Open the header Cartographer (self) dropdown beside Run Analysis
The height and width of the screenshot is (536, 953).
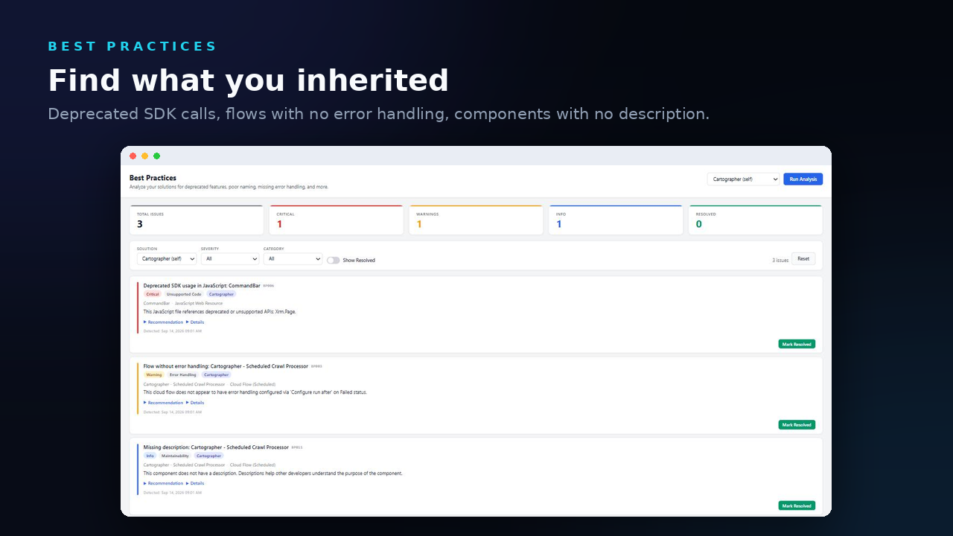click(743, 179)
